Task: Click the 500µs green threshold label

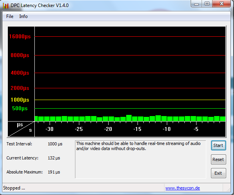Action: point(20,108)
